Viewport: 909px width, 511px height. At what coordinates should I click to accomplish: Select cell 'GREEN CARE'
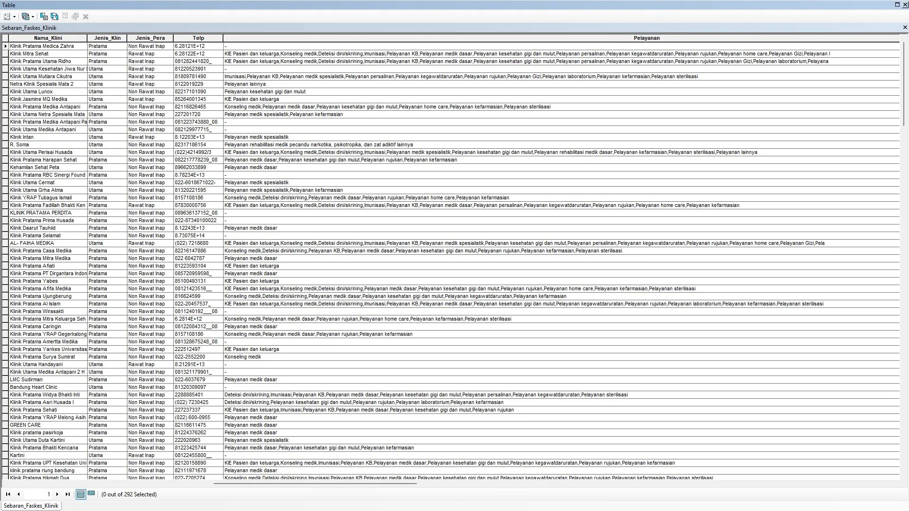click(48, 425)
